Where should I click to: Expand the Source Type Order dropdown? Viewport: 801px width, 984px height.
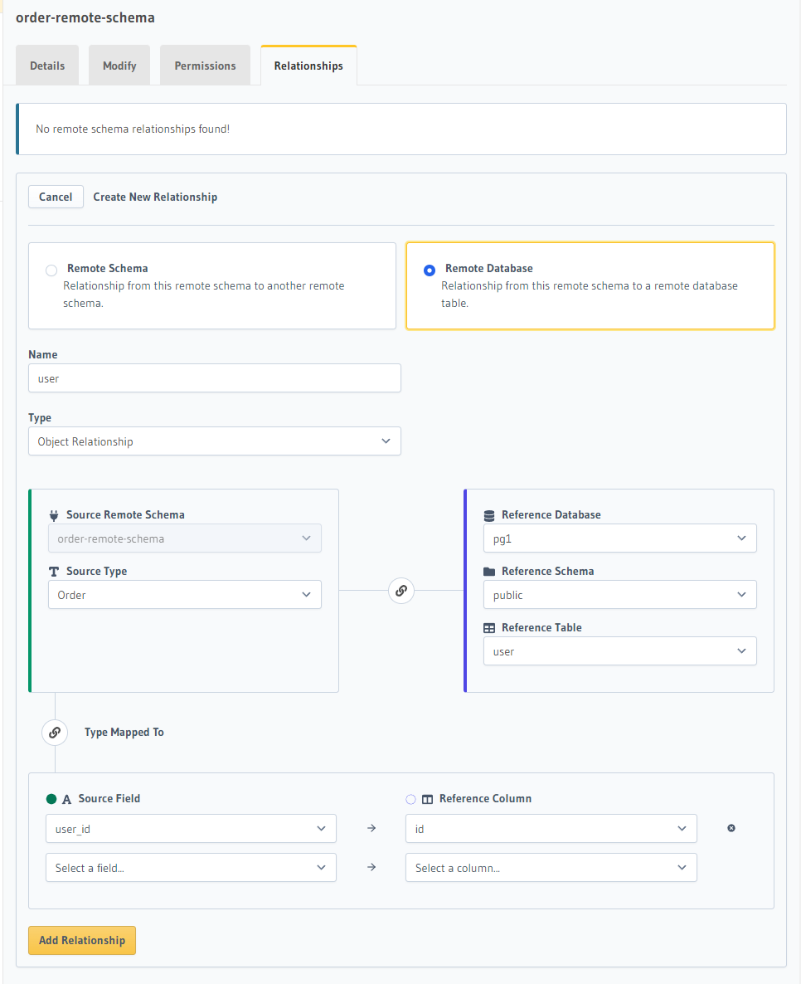point(184,595)
